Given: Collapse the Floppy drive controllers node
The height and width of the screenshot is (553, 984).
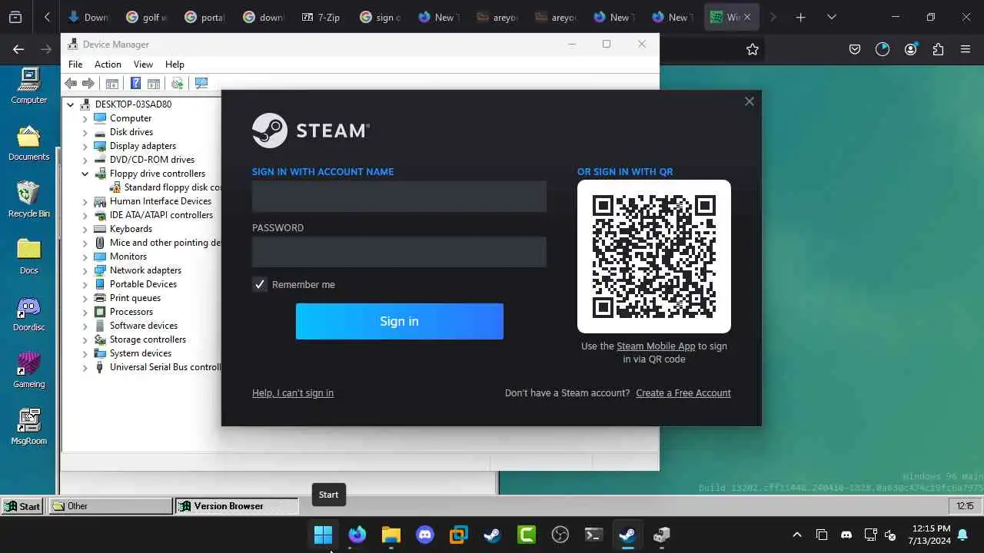Looking at the screenshot, I should 85,174.
